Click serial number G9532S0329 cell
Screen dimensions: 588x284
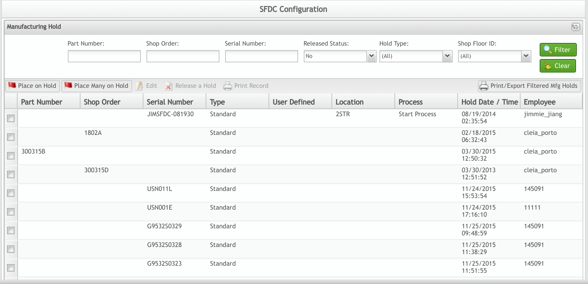click(164, 226)
